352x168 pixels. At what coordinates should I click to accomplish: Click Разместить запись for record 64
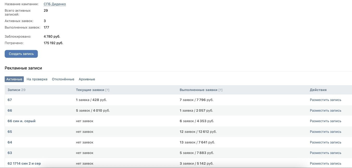pyautogui.click(x=325, y=142)
